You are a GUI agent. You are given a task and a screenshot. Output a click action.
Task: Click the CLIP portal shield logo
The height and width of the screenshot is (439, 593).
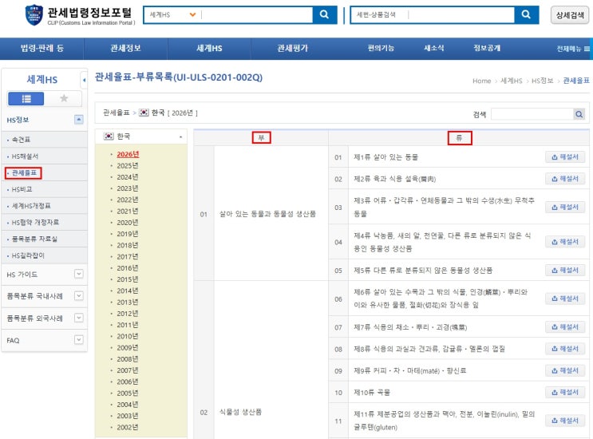tap(34, 14)
